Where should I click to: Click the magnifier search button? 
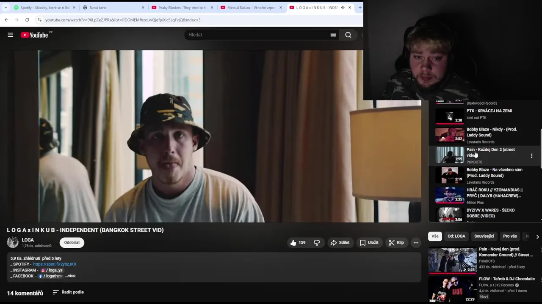(348, 35)
